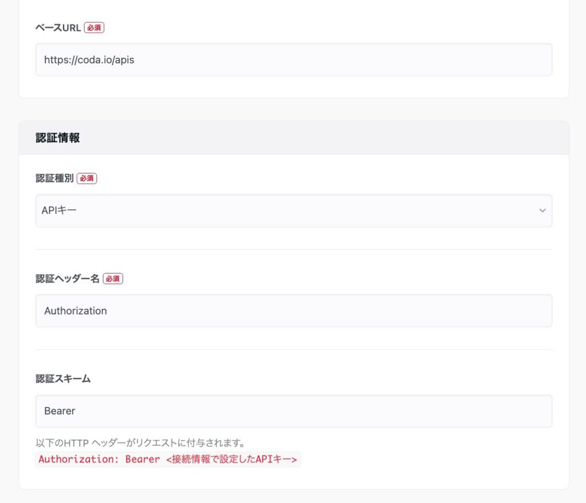Click the divider line above 認証スキーム
586x503 pixels.
coord(294,349)
